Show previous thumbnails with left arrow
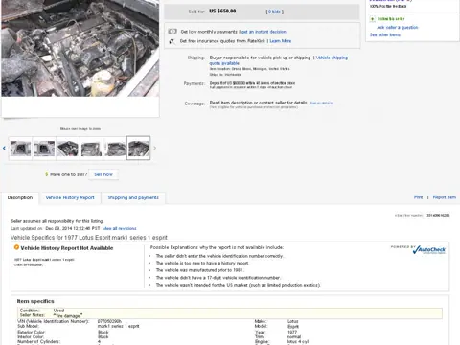 [4, 148]
